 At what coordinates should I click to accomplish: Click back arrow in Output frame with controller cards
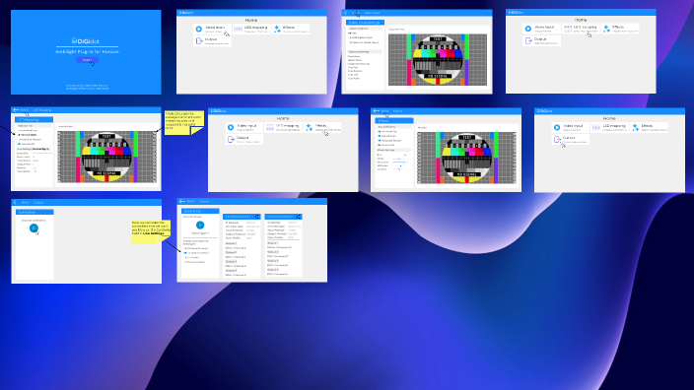(182, 202)
